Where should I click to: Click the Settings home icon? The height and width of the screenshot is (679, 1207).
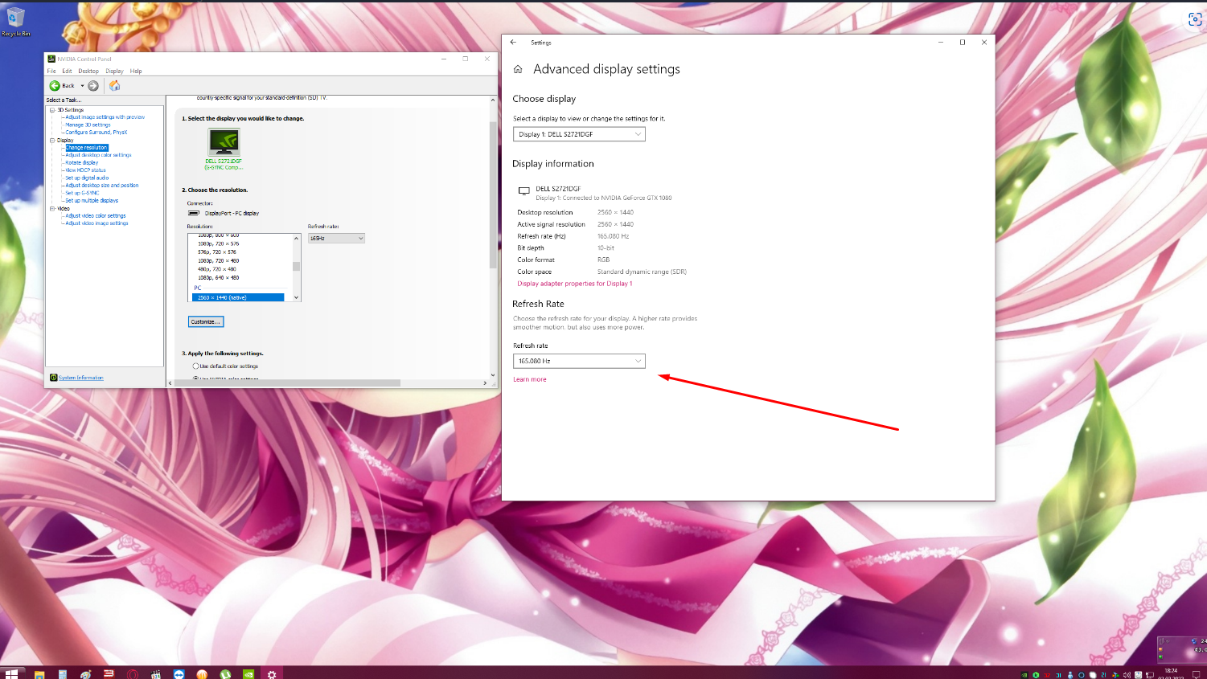click(x=518, y=70)
